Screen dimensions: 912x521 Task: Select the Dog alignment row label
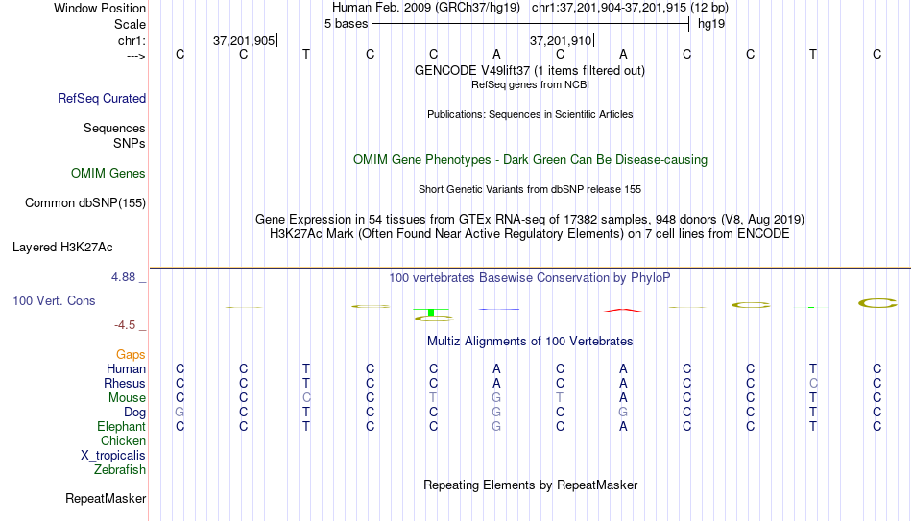point(135,413)
